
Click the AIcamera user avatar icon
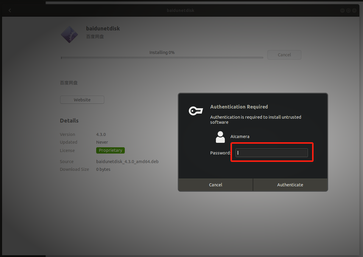coord(220,137)
